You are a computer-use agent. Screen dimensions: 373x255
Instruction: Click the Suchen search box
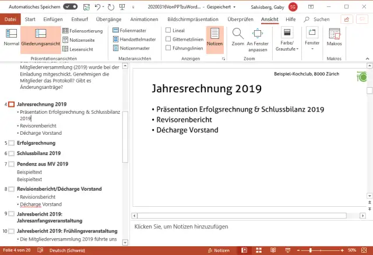click(317, 19)
